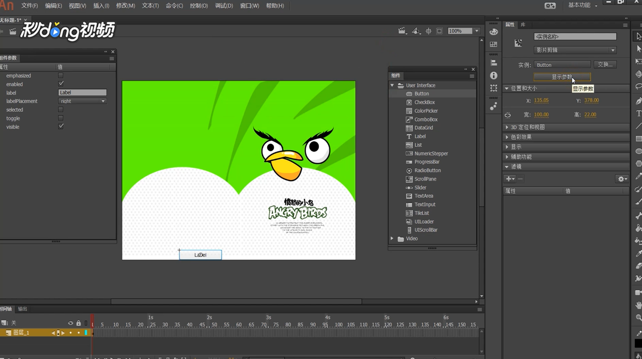Click the X position value 135.05

coord(541,100)
